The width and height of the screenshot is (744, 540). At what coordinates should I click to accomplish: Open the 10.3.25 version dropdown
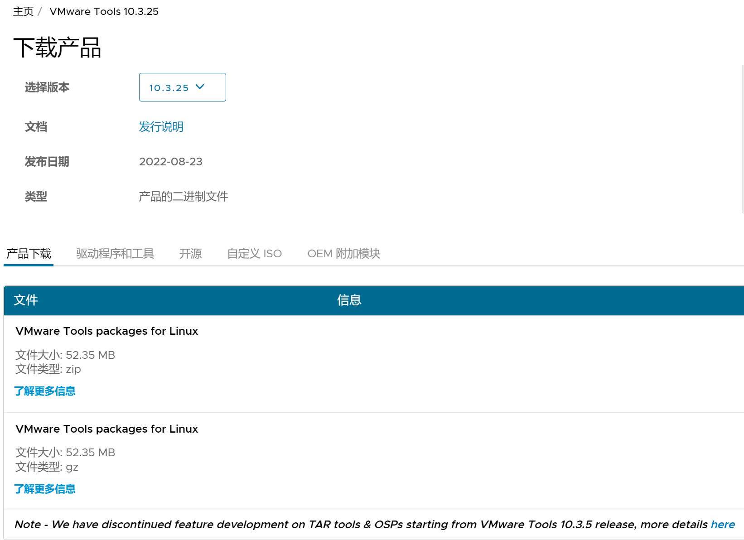(182, 87)
